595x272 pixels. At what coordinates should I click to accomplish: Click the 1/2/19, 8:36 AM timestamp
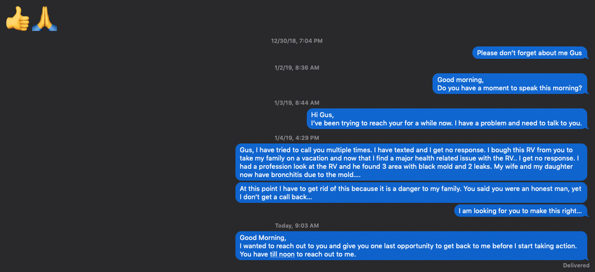click(296, 68)
